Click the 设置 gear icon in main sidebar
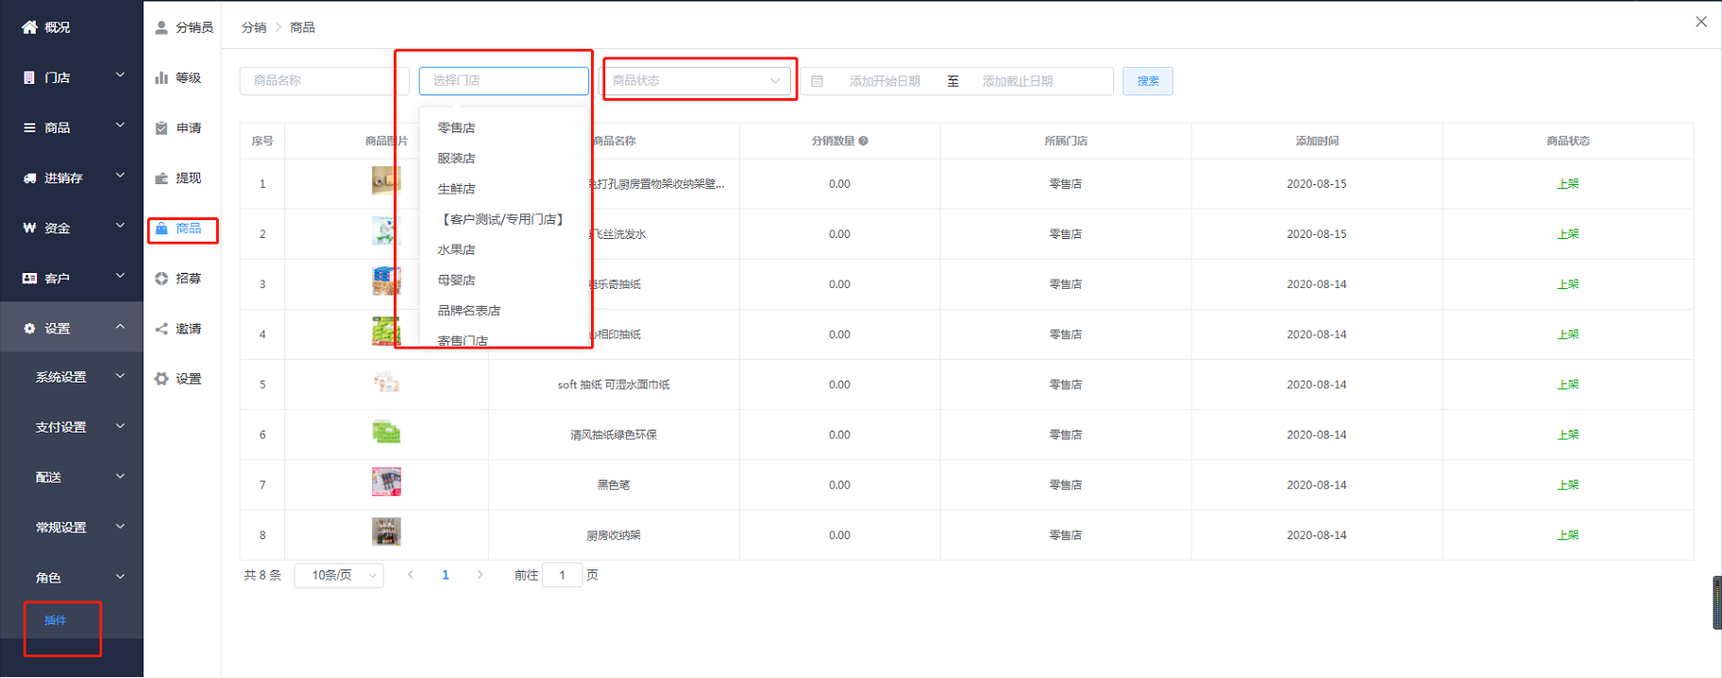The height and width of the screenshot is (678, 1722). pos(29,329)
